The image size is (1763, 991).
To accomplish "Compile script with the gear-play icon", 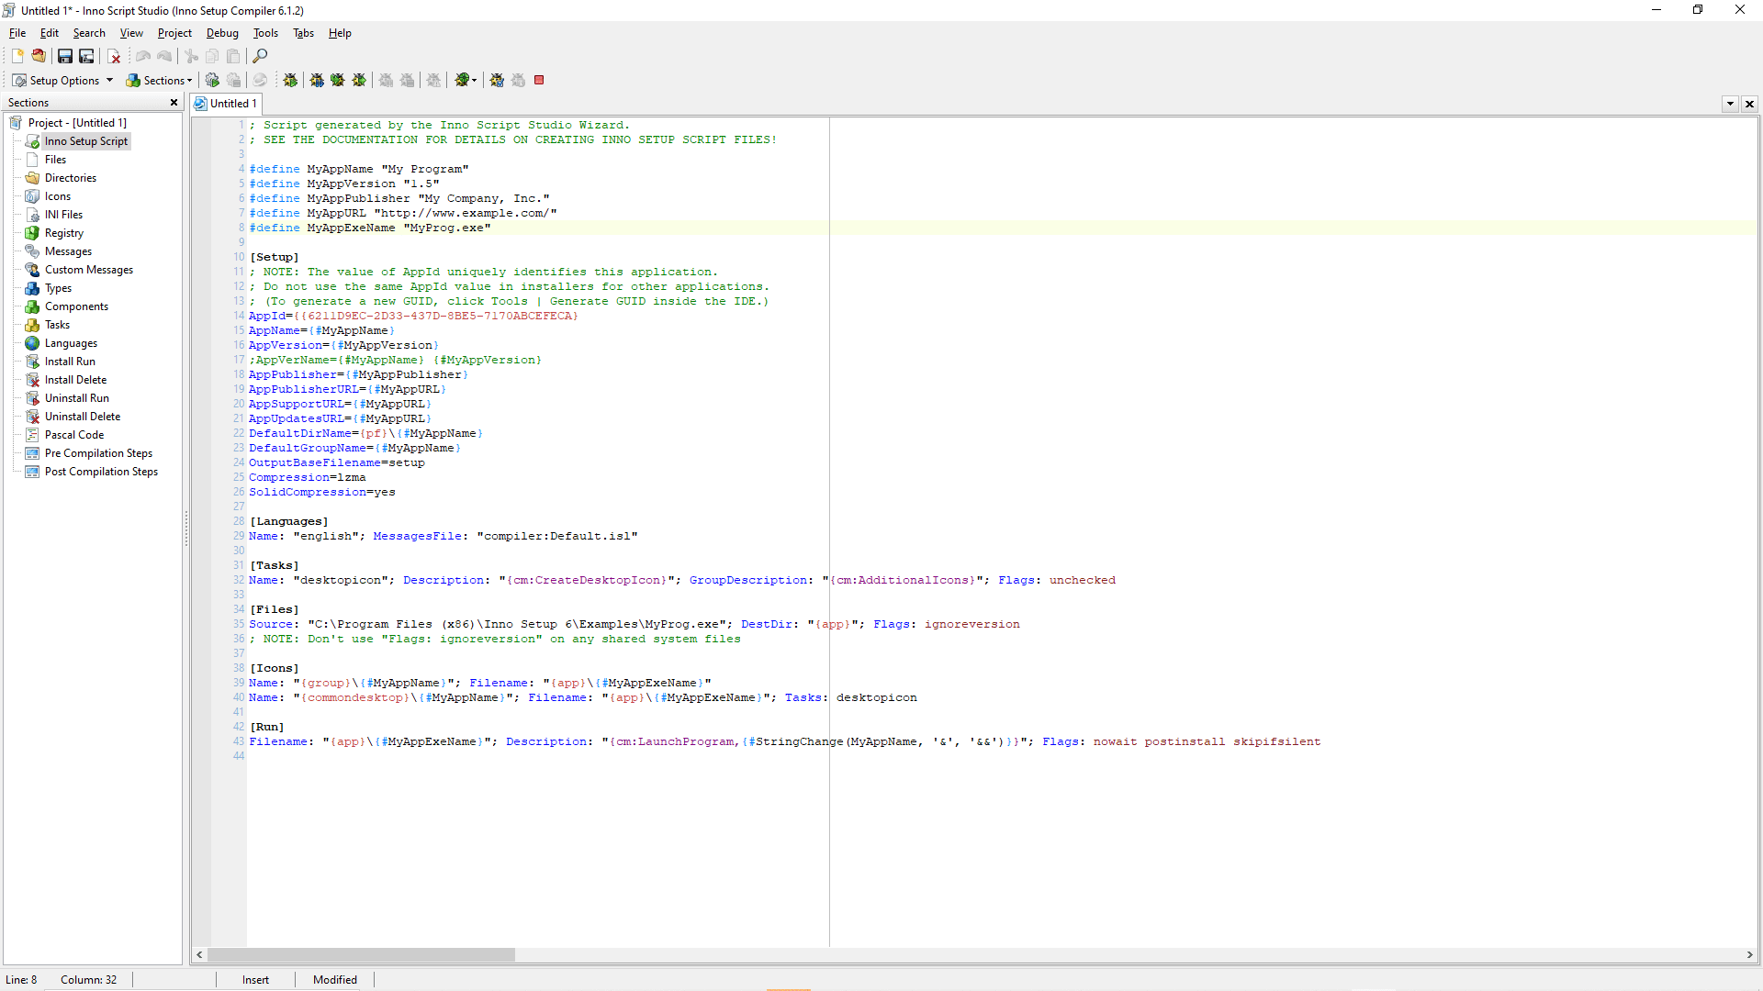I will click(x=212, y=80).
